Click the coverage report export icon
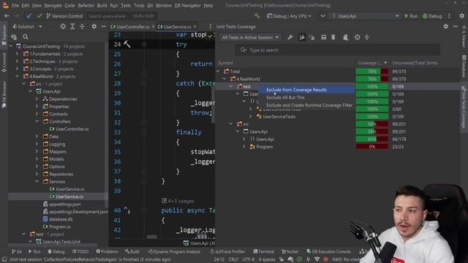The height and width of the screenshot is (263, 468). coord(345,37)
